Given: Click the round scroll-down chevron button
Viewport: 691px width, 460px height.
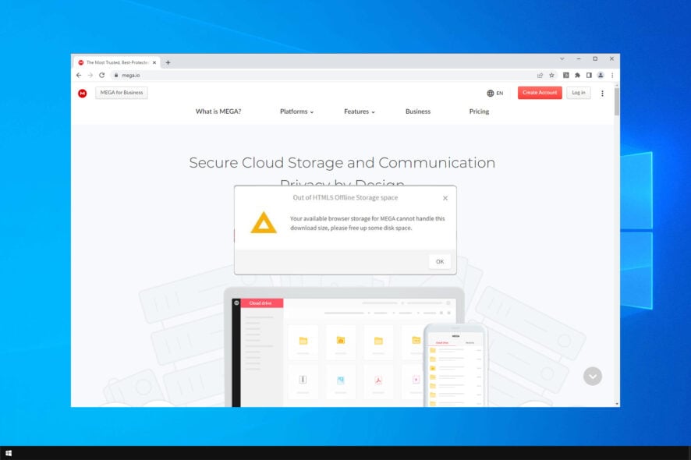Looking at the screenshot, I should click(x=592, y=377).
